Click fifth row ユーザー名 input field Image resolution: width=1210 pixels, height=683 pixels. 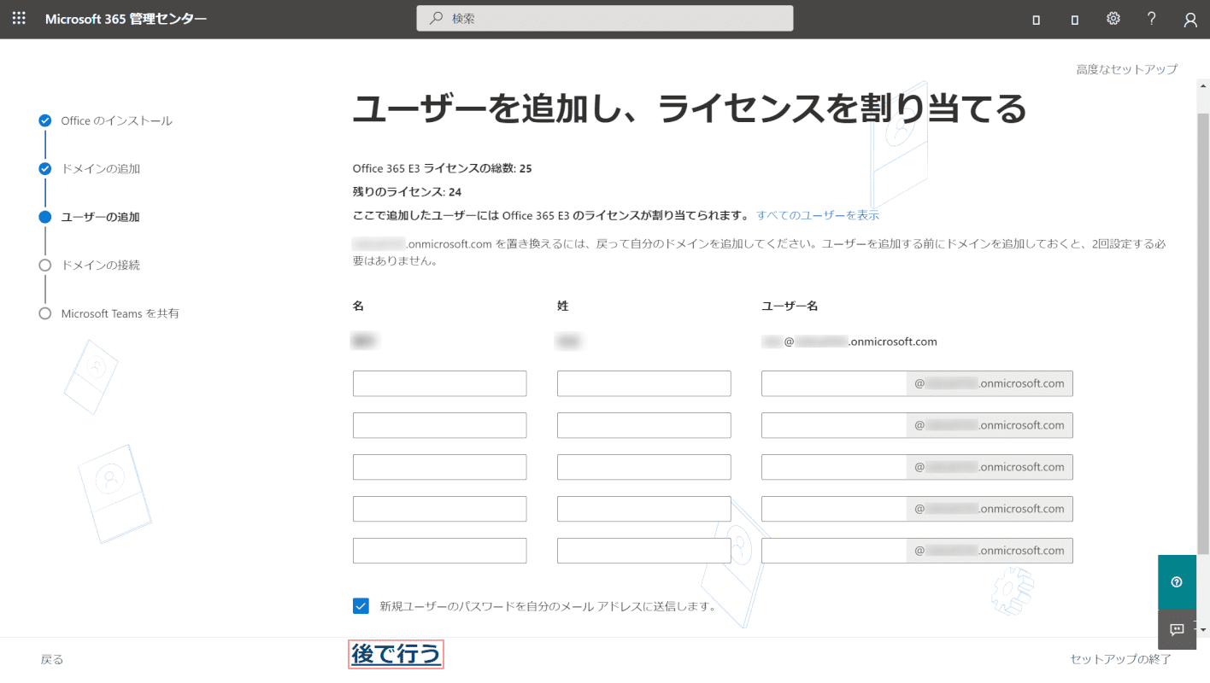834,551
